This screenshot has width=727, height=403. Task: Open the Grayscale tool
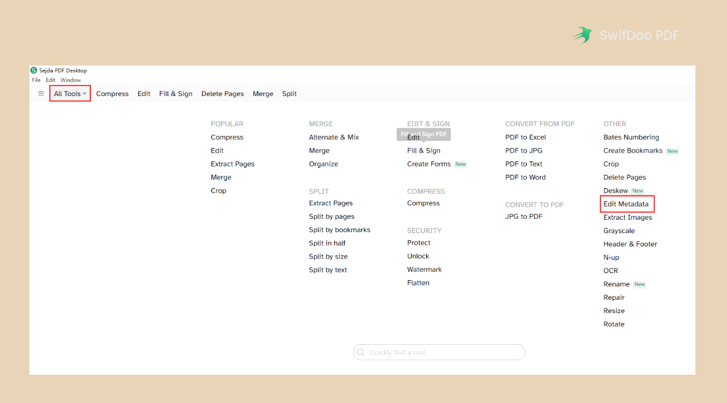619,230
